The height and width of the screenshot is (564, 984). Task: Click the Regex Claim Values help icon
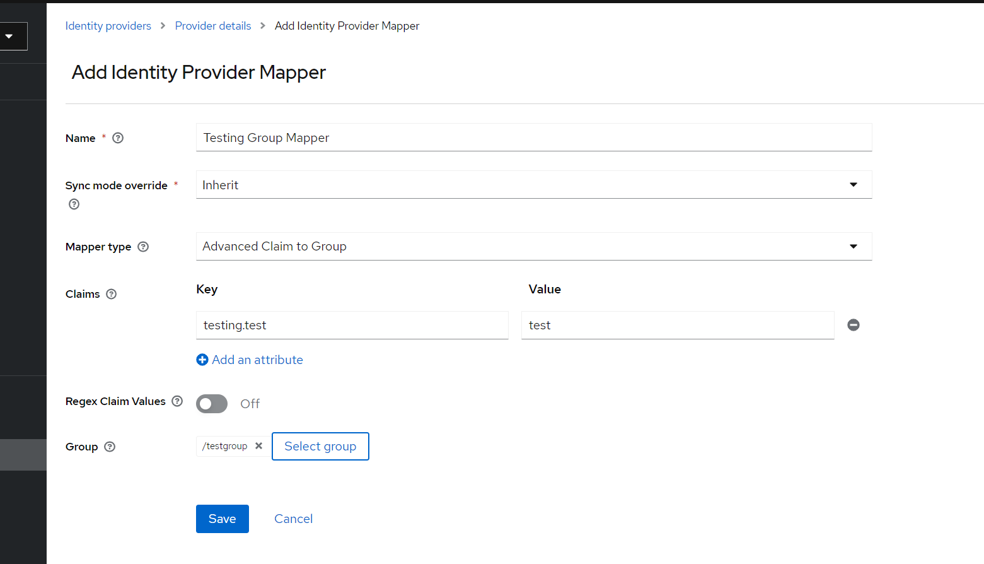tap(177, 401)
